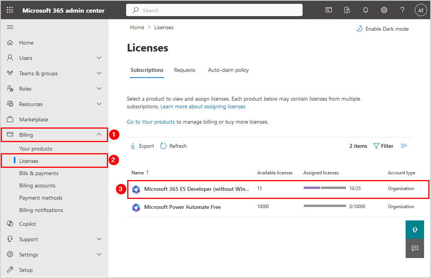Collapse the navigation menu hamburger icon
Image resolution: width=431 pixels, height=278 pixels.
(10, 27)
